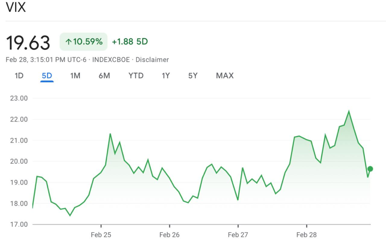Switch chart to 6M view
386x245 pixels.
point(104,76)
